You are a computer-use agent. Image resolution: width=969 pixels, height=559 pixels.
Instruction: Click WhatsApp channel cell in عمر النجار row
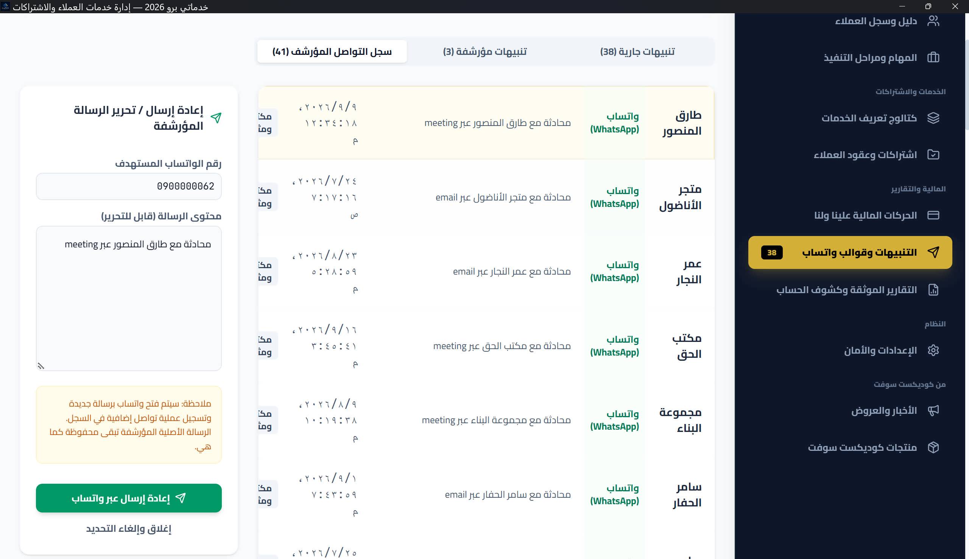(615, 272)
